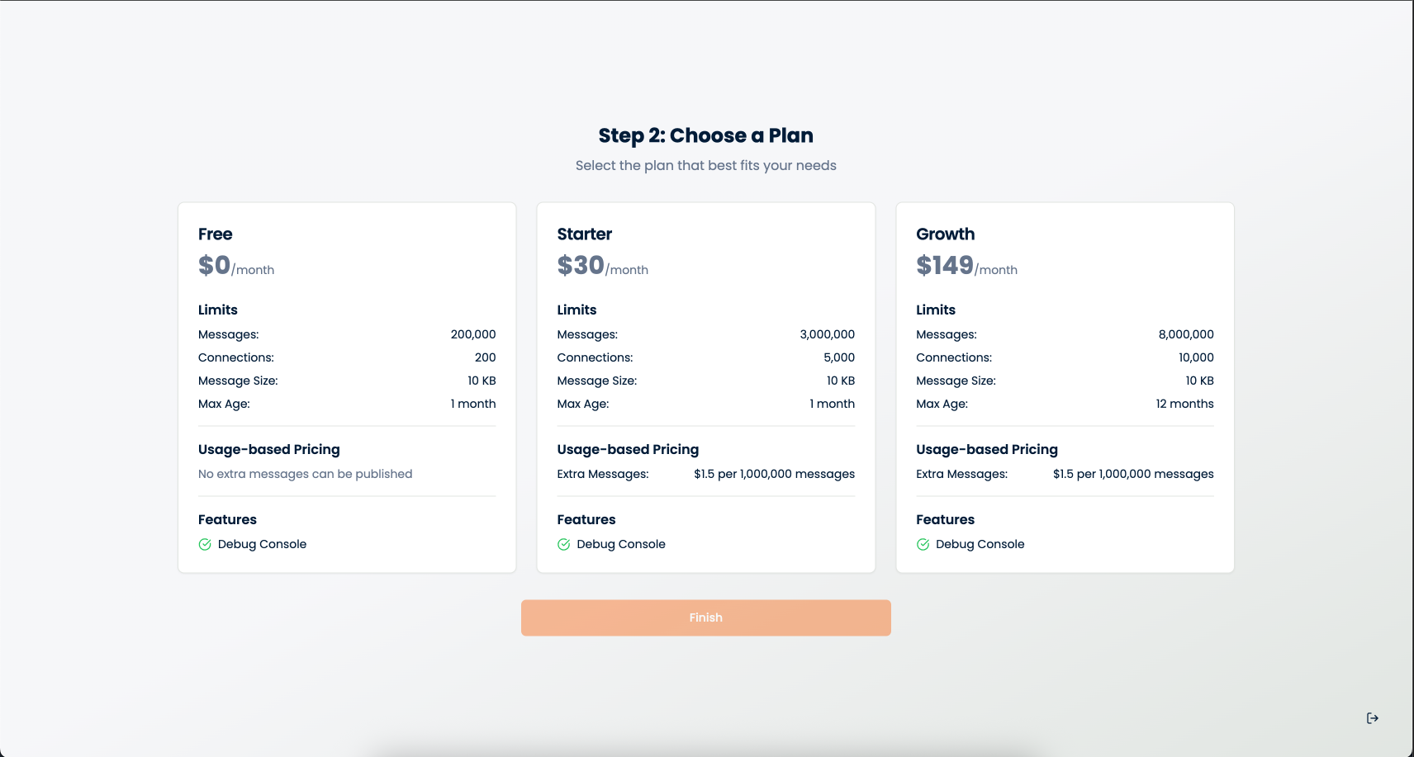
Task: Click Debug Console text in Free plan
Action: (x=262, y=545)
